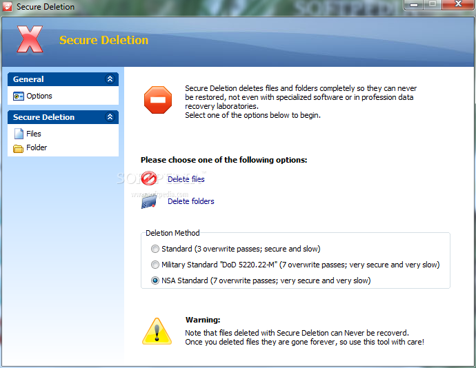The height and width of the screenshot is (368, 476).
Task: Collapse the Secure Deletion panel chevron
Action: point(110,116)
